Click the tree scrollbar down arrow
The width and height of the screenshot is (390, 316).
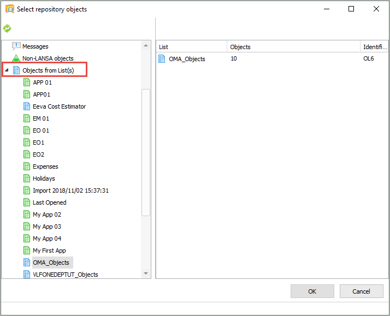[x=146, y=273]
